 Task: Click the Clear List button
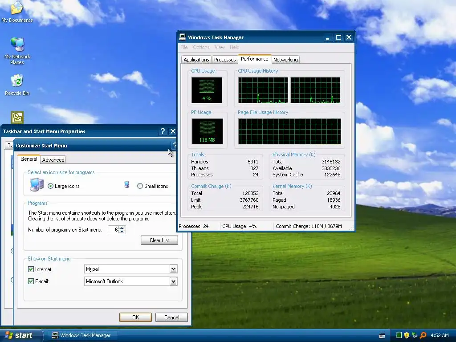tap(159, 240)
